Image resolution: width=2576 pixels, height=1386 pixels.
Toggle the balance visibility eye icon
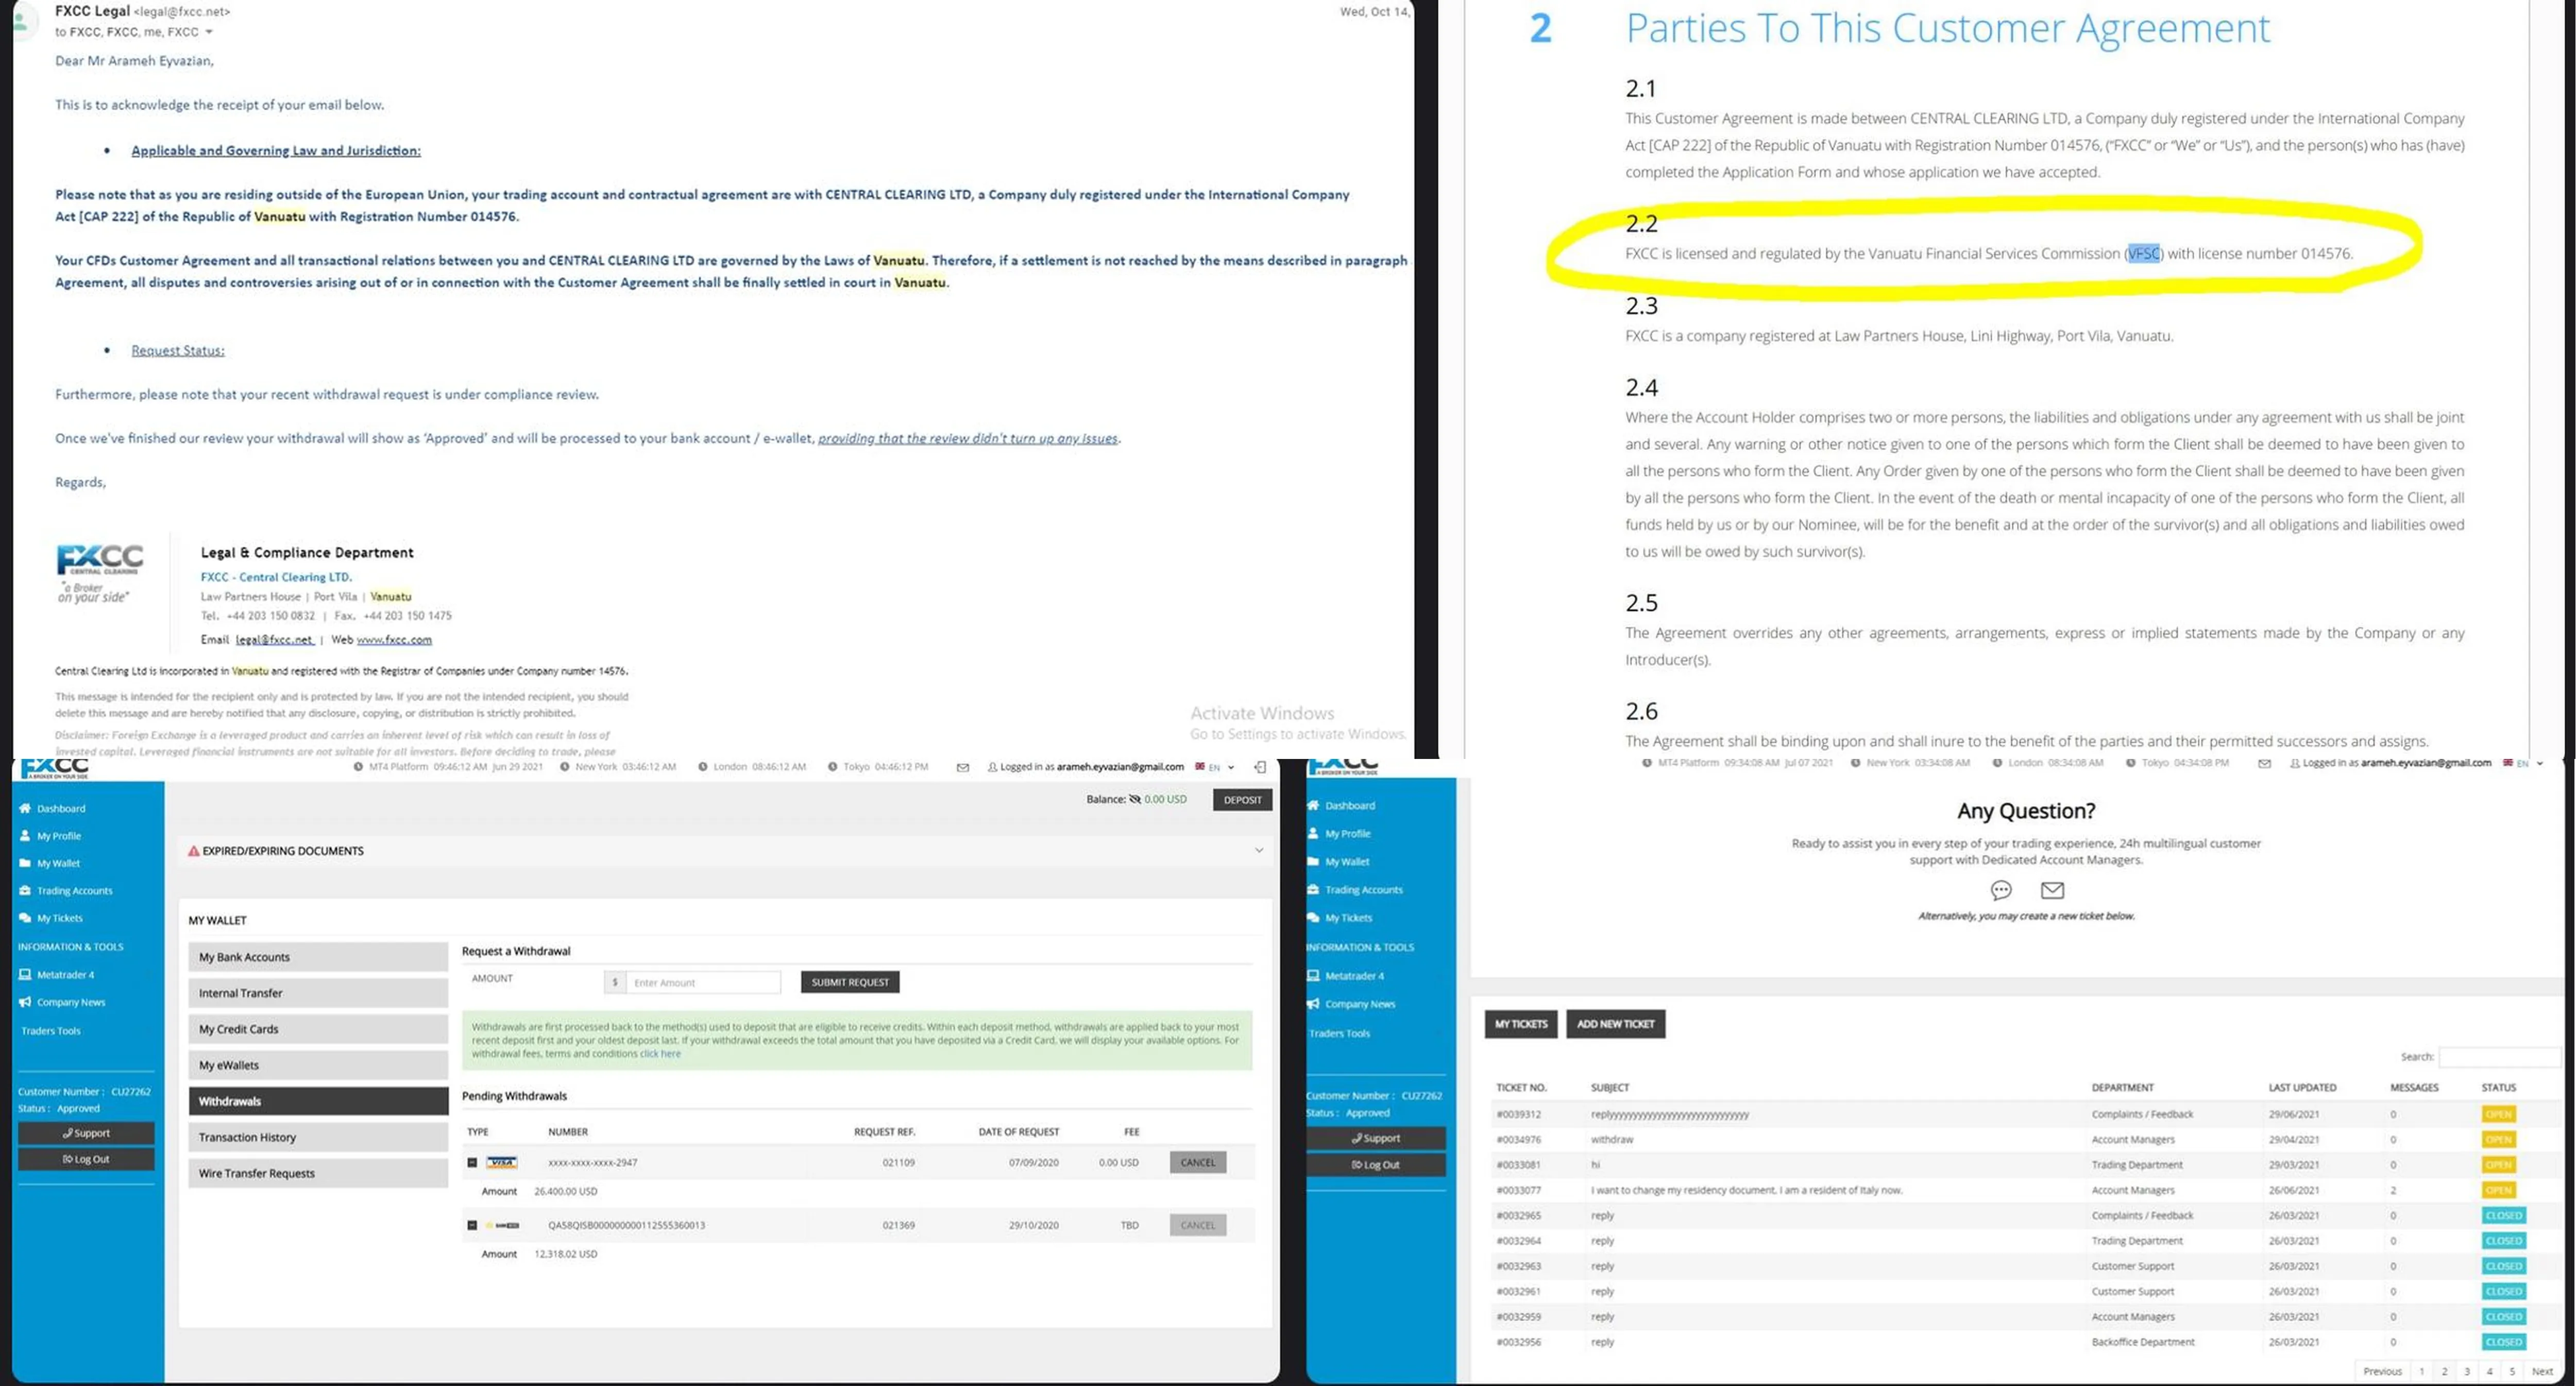click(x=1135, y=799)
